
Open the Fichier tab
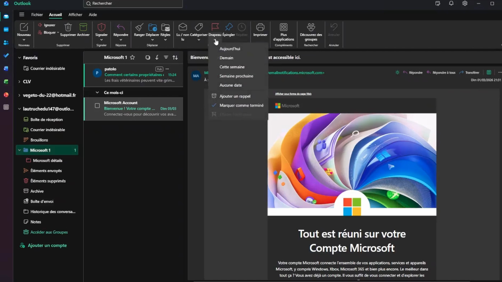coord(37,15)
